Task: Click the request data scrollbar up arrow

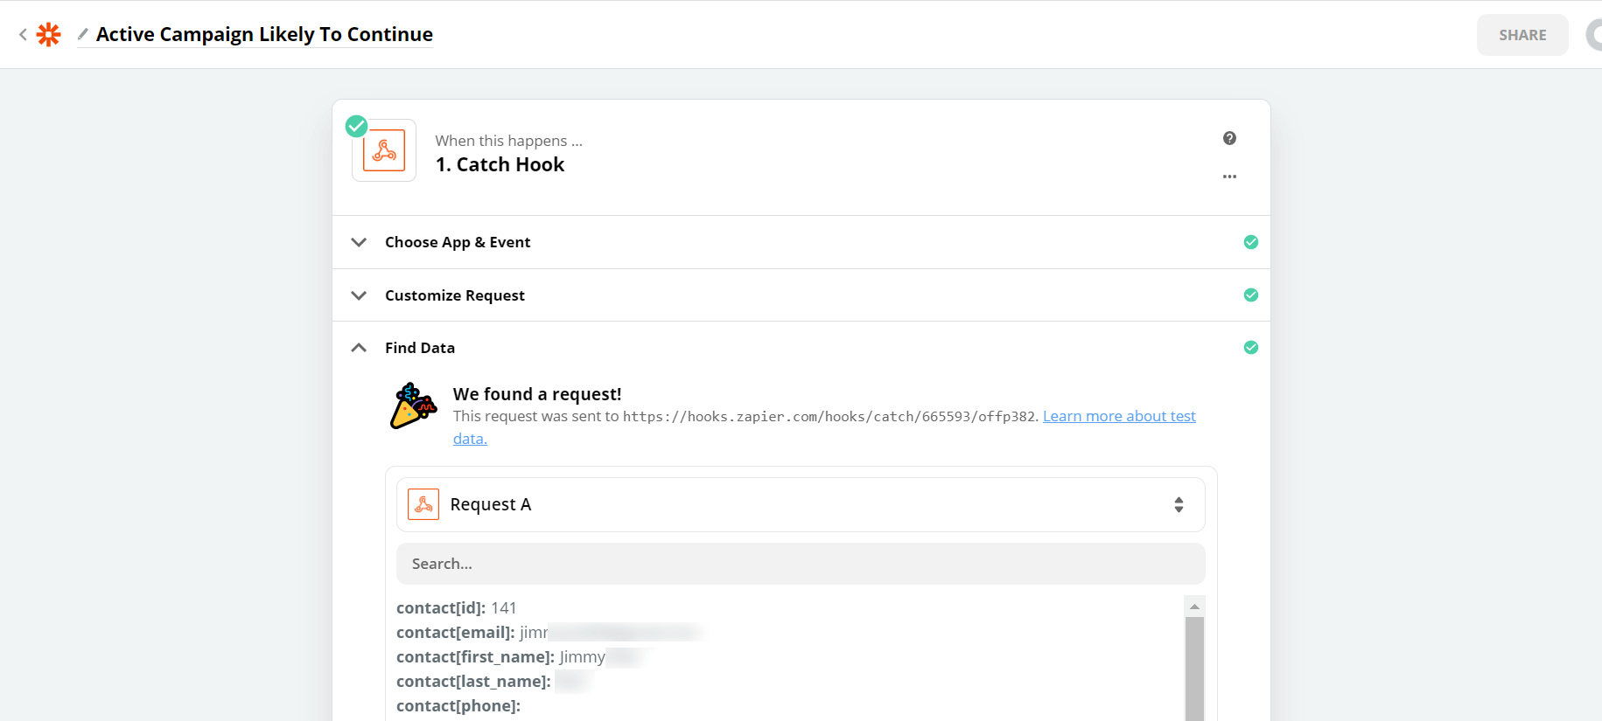Action: click(1194, 607)
